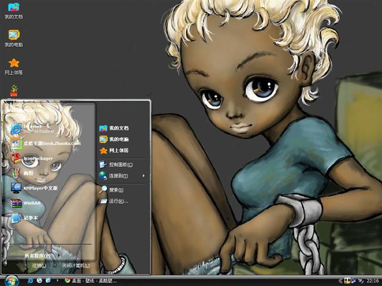
Task: Click the flower-pot desktop icon above Start menu
Action: [x=14, y=91]
